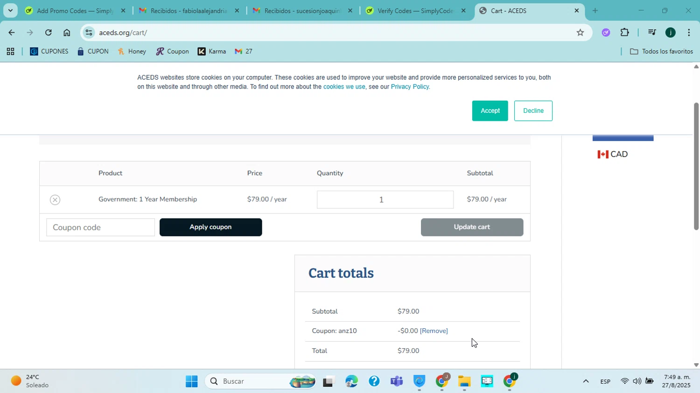Open clock showing 7:49 a. m.
Screen dimensions: 700x393
coord(677,381)
